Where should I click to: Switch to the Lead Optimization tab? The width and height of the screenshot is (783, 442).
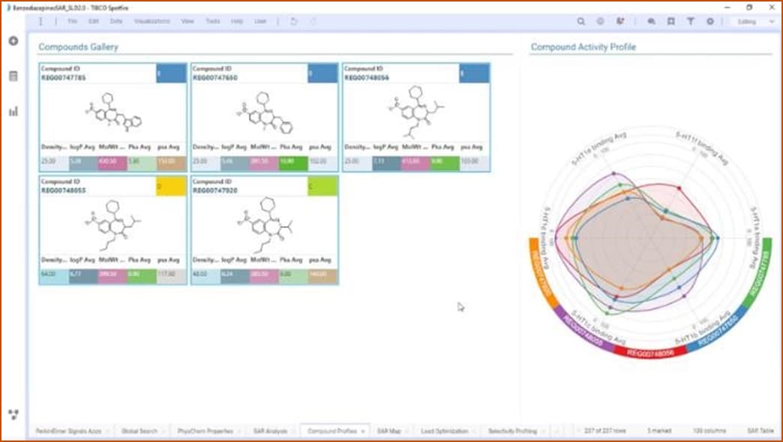coord(444,431)
